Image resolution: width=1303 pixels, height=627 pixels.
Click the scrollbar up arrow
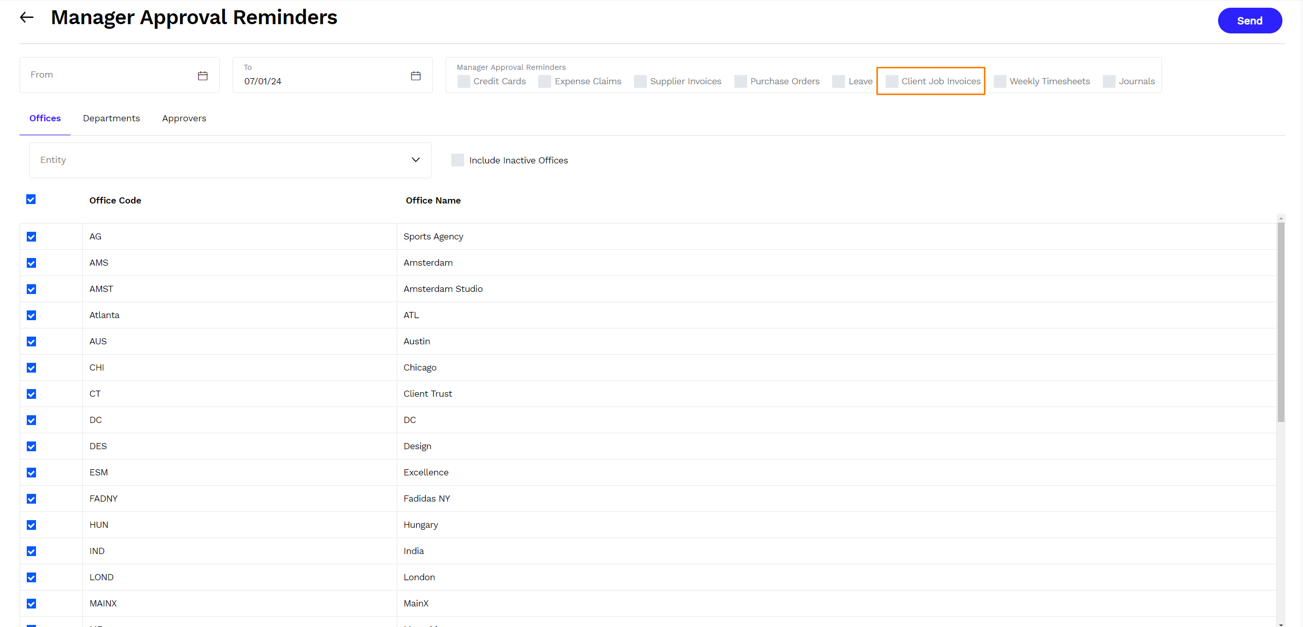tap(1281, 218)
